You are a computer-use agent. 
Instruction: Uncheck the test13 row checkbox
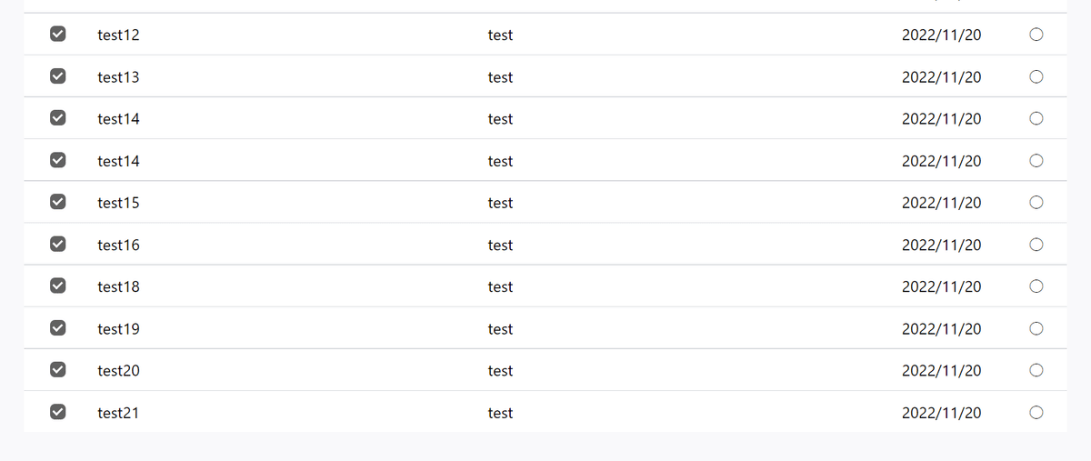(x=57, y=76)
